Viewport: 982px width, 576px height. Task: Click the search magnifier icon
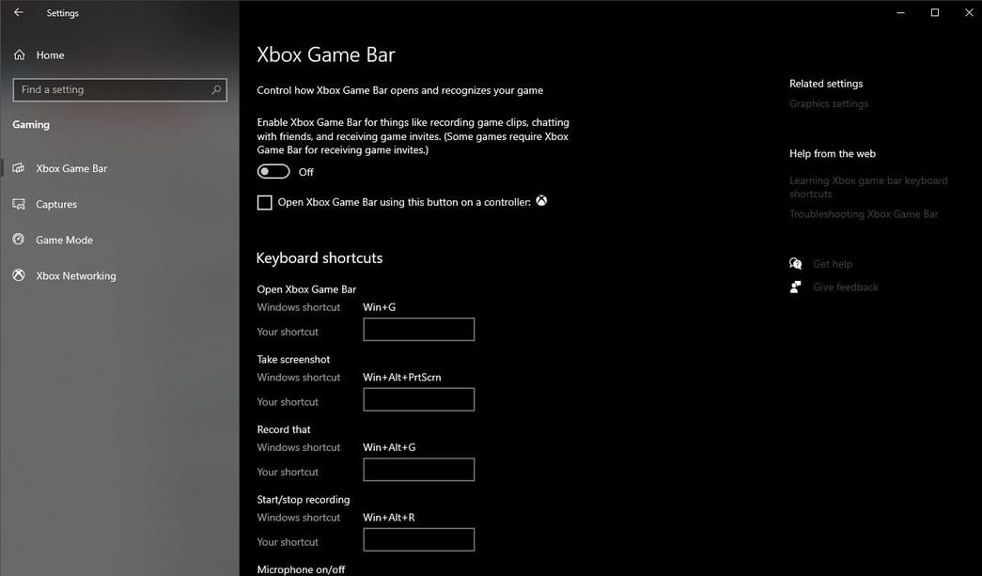coord(216,89)
